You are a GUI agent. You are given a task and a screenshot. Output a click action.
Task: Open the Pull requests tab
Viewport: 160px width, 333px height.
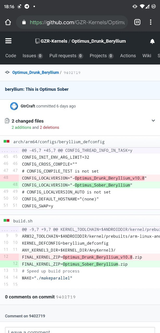point(66,56)
